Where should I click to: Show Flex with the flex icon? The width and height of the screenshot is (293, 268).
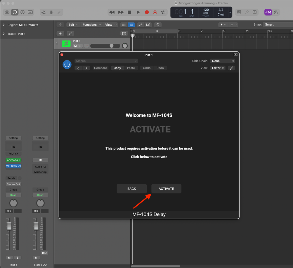[x=148, y=25]
